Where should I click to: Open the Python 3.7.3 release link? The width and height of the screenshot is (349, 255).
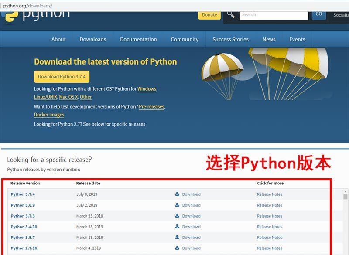click(x=23, y=216)
